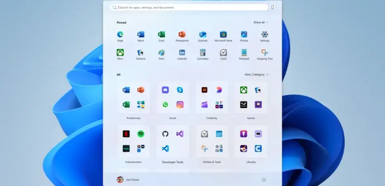Click the Entertainment category label
The height and width of the screenshot is (186, 385).
[x=133, y=162]
